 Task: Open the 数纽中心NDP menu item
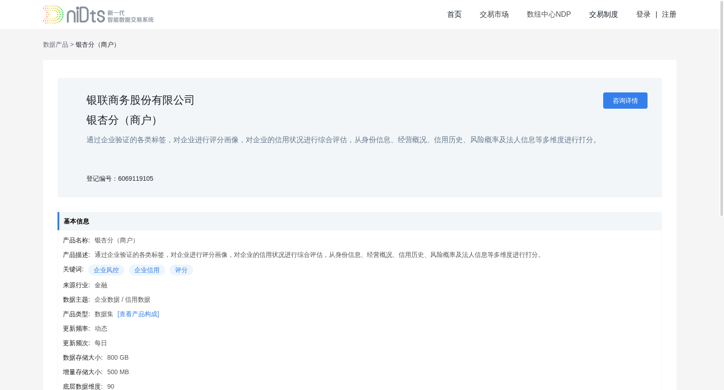(x=549, y=14)
